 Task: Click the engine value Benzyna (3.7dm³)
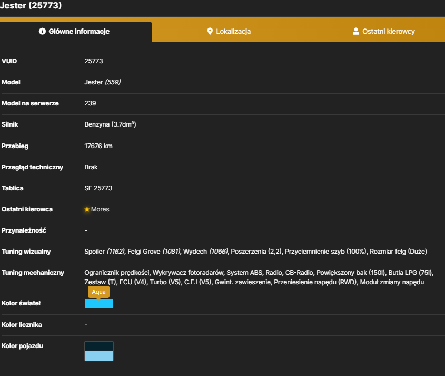110,124
